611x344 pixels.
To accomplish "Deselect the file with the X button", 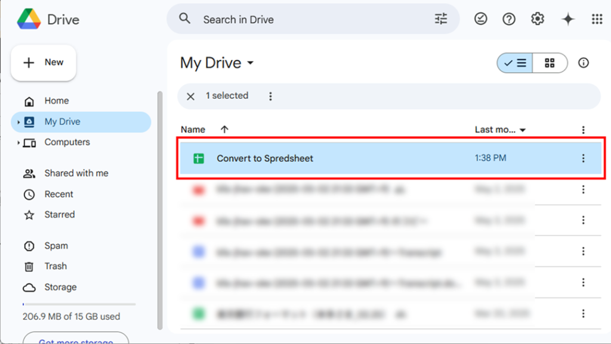I will 190,96.
